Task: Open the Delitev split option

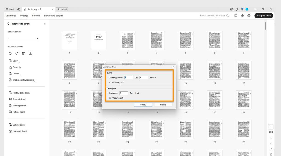Action: 14,73
